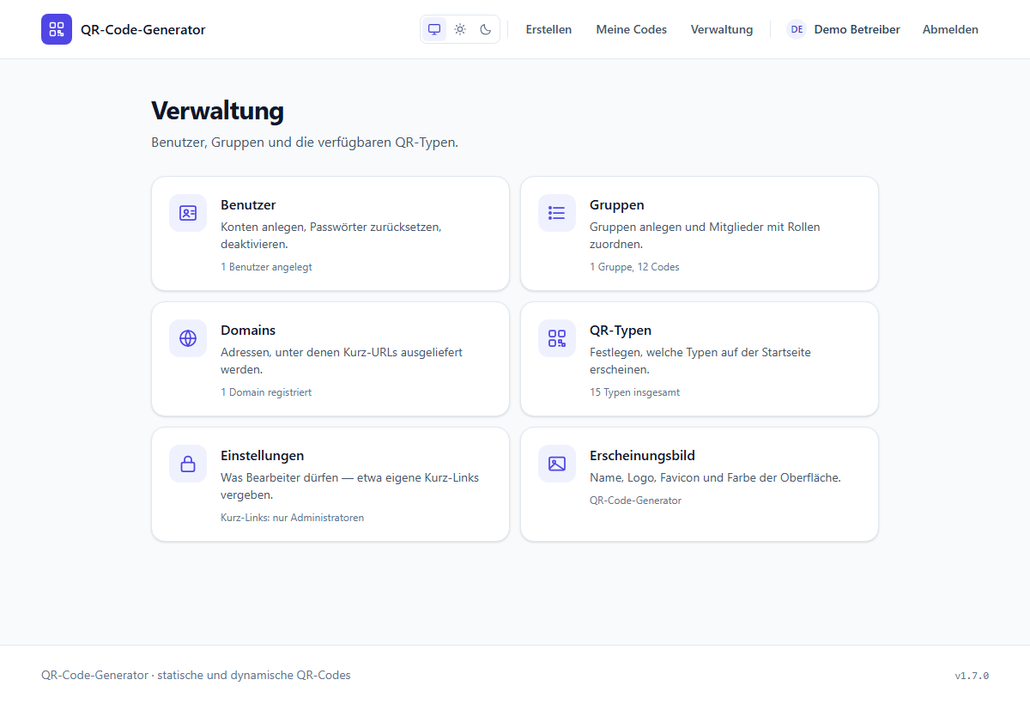This screenshot has height=704, width=1030.
Task: Click the 'Gruppen anlegen und Mitglieder' description
Action: tap(705, 236)
